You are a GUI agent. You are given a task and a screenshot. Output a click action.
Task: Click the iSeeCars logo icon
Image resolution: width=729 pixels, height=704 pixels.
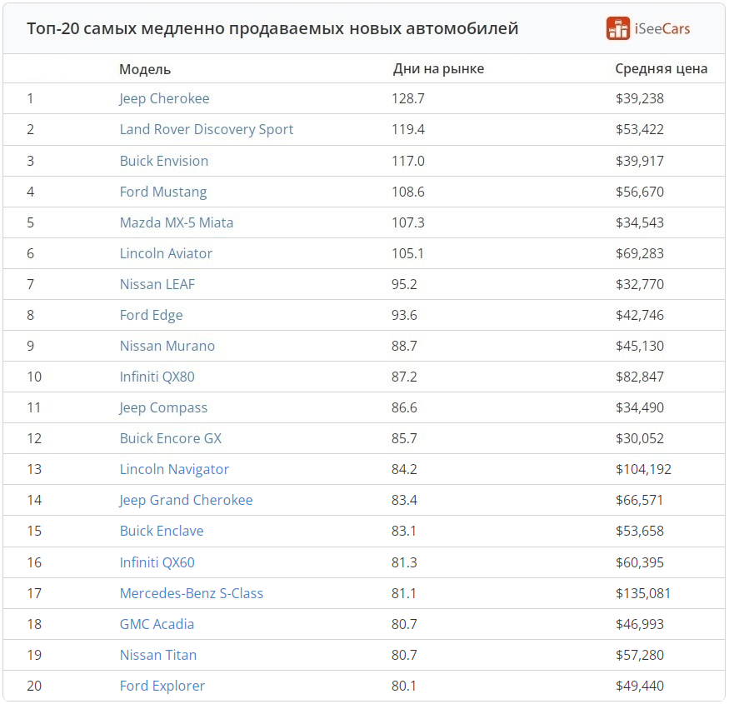[618, 28]
